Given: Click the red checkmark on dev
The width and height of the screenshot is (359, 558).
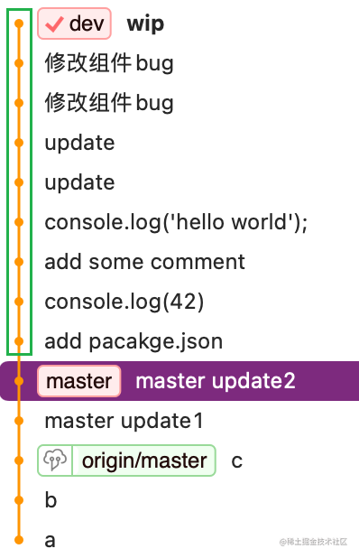Looking at the screenshot, I should [x=54, y=24].
